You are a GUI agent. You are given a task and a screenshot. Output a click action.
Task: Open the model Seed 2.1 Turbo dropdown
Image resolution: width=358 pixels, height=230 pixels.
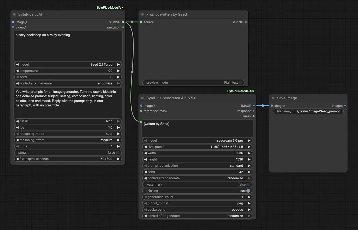68,65
